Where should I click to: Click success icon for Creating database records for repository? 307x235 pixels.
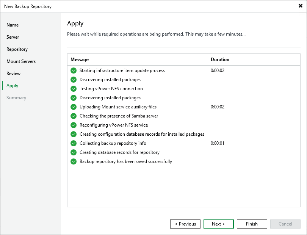click(74, 152)
